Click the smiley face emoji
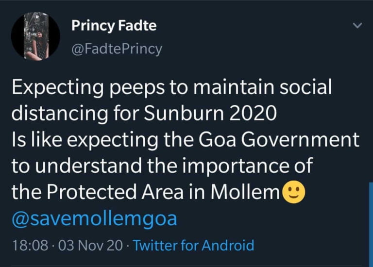This screenshot has width=373, height=267. tap(293, 193)
